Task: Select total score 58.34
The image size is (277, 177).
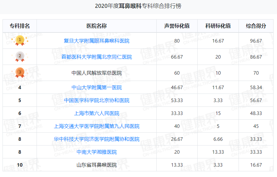Action: point(256,87)
